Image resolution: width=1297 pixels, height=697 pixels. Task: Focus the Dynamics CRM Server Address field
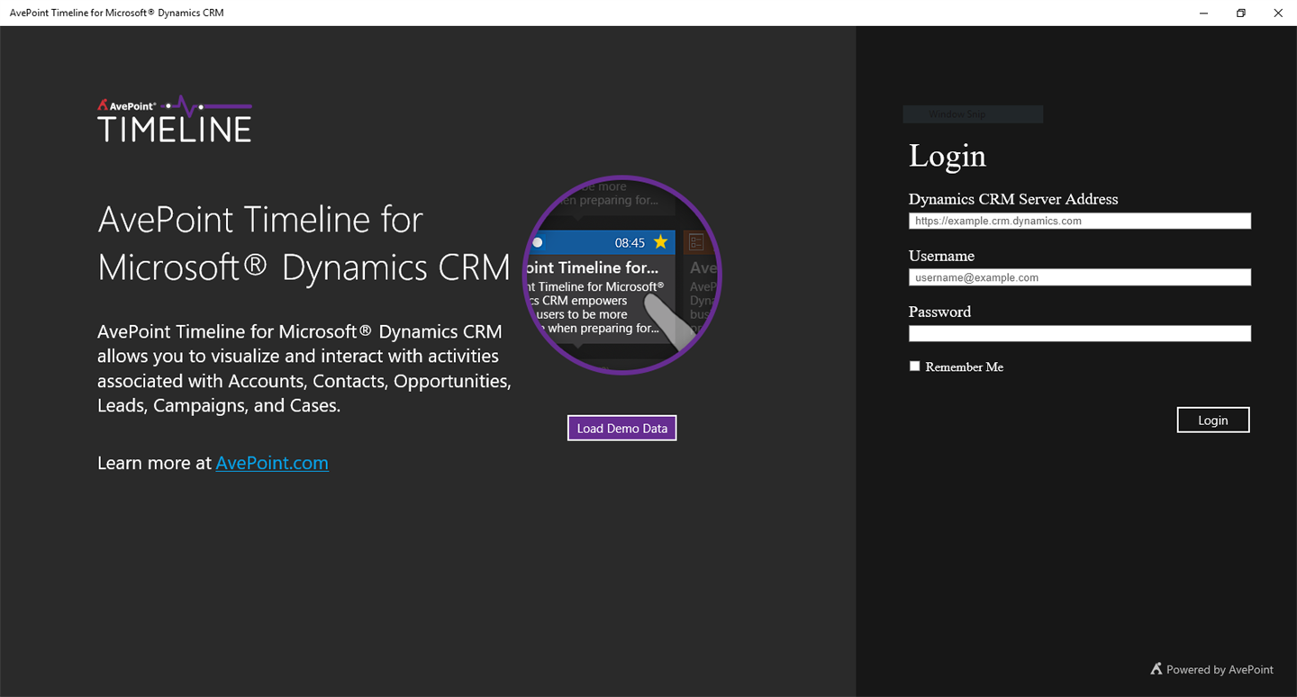coord(1080,221)
